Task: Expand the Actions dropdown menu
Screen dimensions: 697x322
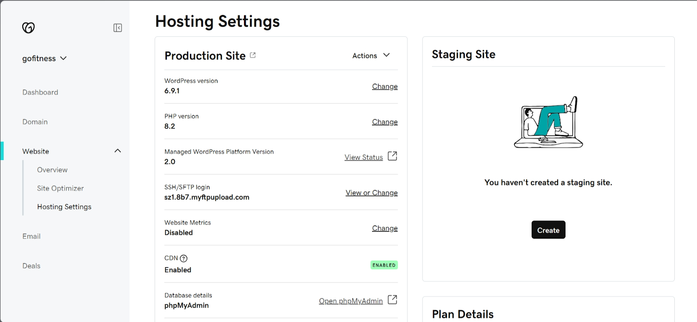Action: click(x=371, y=56)
